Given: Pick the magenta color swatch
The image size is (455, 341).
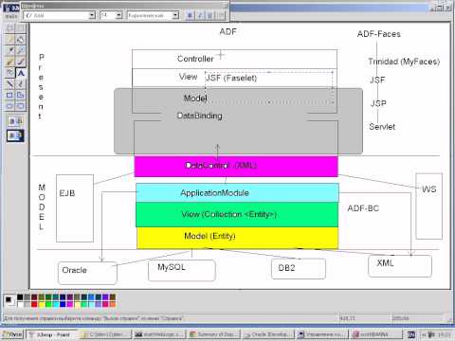Looking at the screenshot, I should (x=70, y=304).
